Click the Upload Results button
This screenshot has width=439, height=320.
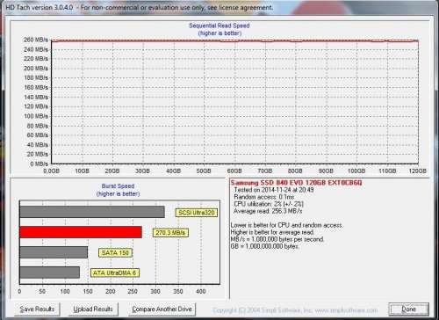pyautogui.click(x=93, y=309)
